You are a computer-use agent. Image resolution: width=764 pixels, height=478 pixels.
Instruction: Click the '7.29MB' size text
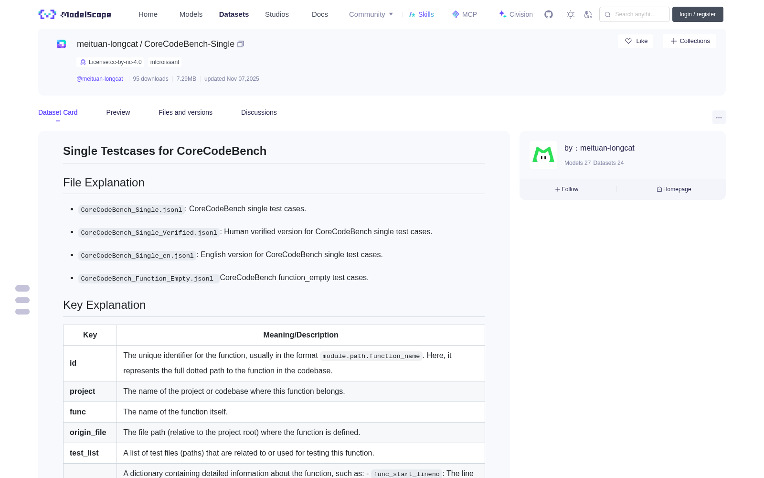click(x=186, y=79)
